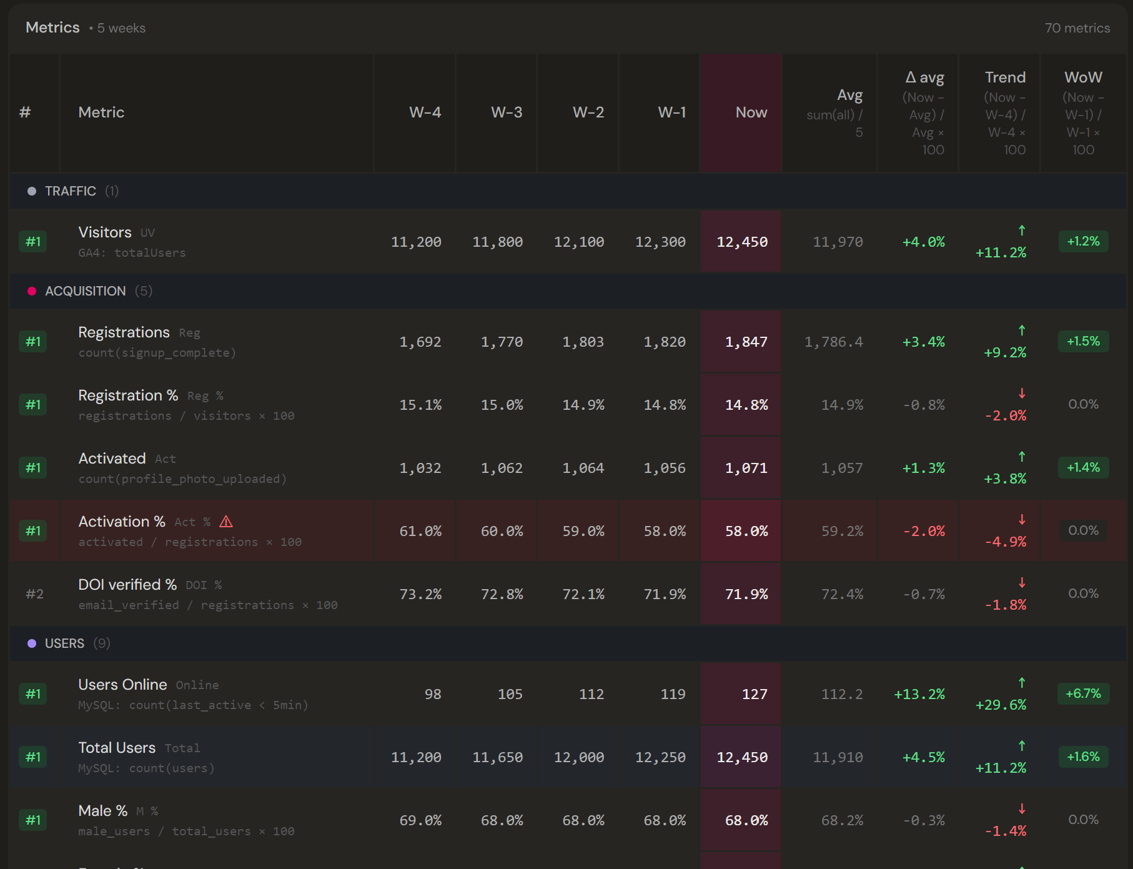This screenshot has width=1133, height=869.
Task: Open the Registrations metric row
Action: [567, 342]
